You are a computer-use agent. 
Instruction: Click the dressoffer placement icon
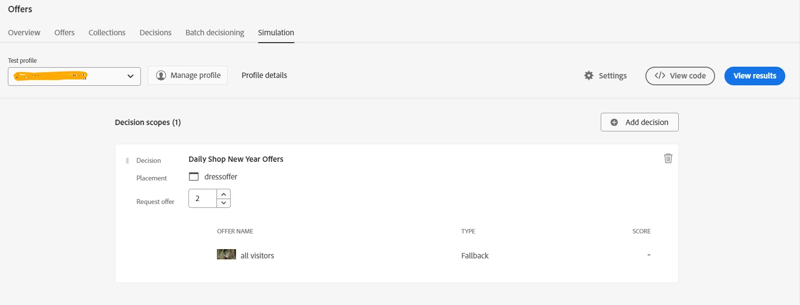coord(194,177)
